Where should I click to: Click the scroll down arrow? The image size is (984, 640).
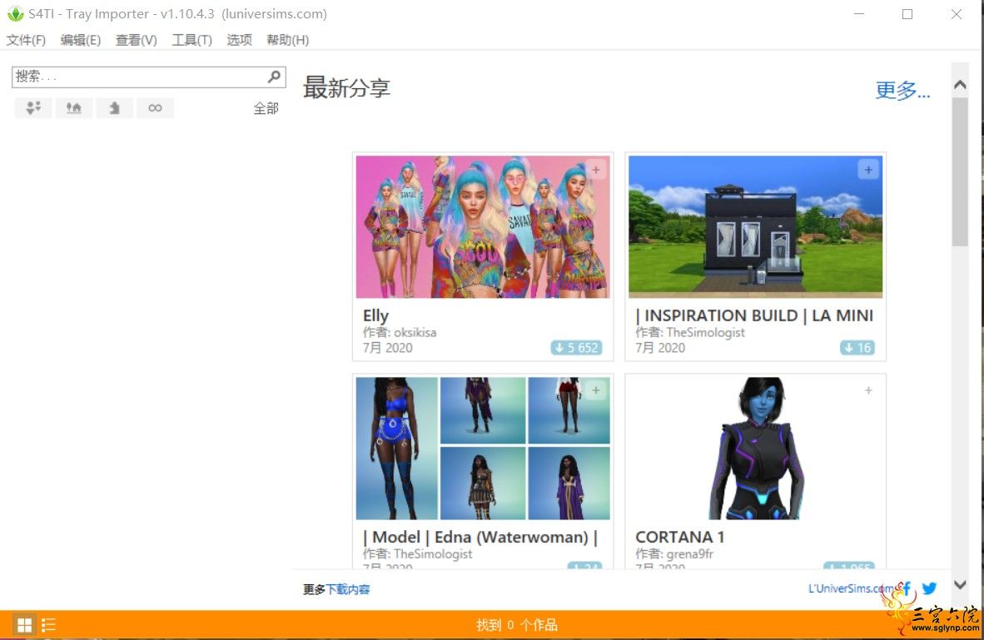[x=960, y=585]
